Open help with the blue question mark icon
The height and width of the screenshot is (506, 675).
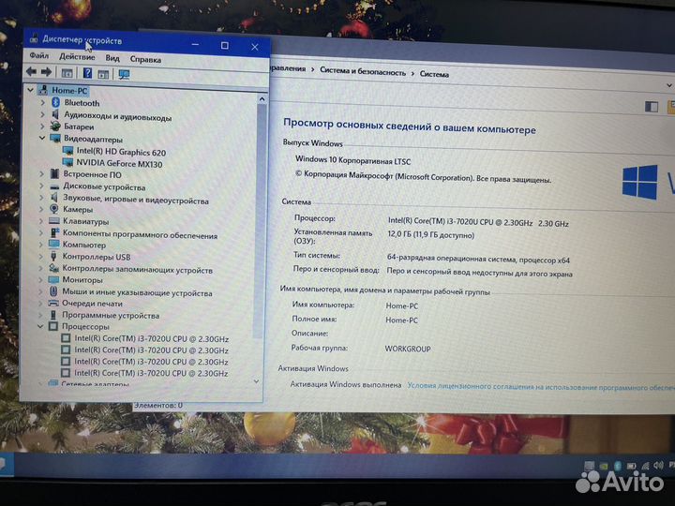click(x=87, y=73)
